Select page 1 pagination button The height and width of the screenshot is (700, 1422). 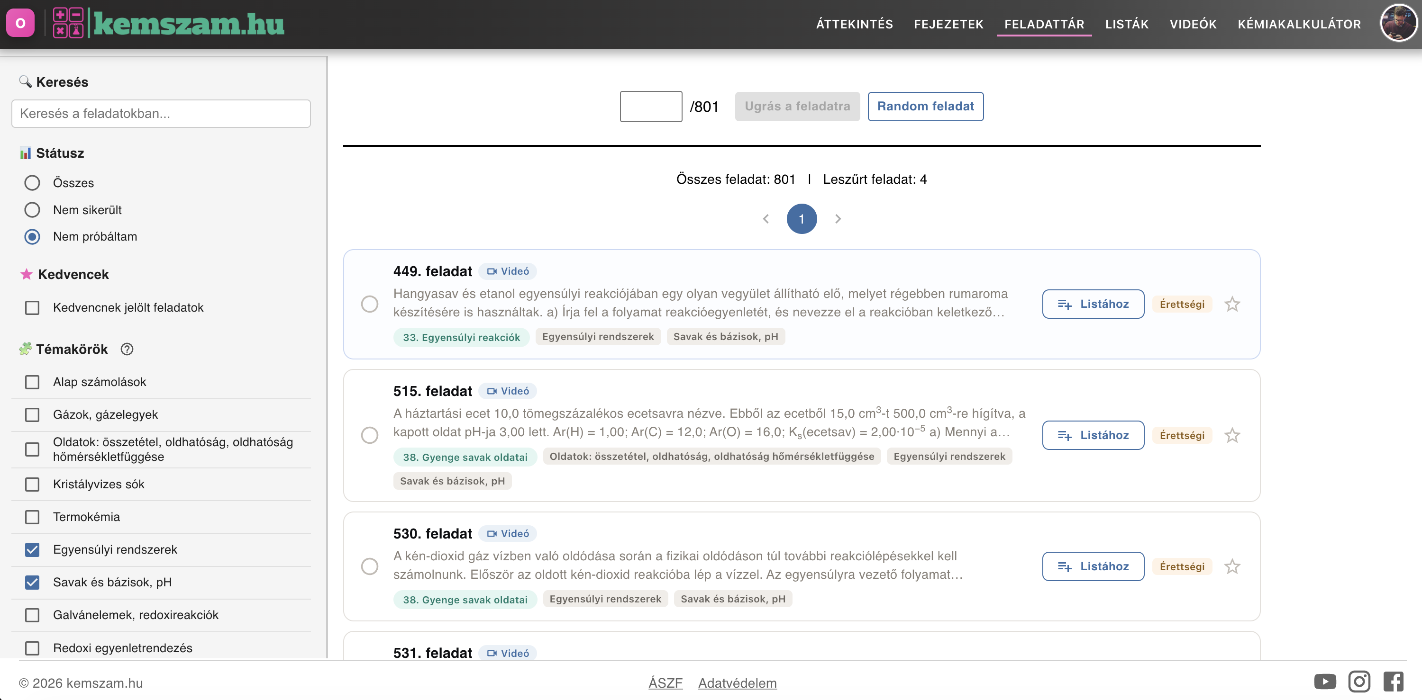[802, 219]
